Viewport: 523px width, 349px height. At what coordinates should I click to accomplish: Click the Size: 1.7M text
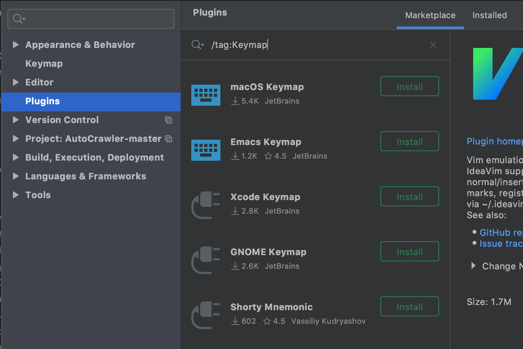489,302
